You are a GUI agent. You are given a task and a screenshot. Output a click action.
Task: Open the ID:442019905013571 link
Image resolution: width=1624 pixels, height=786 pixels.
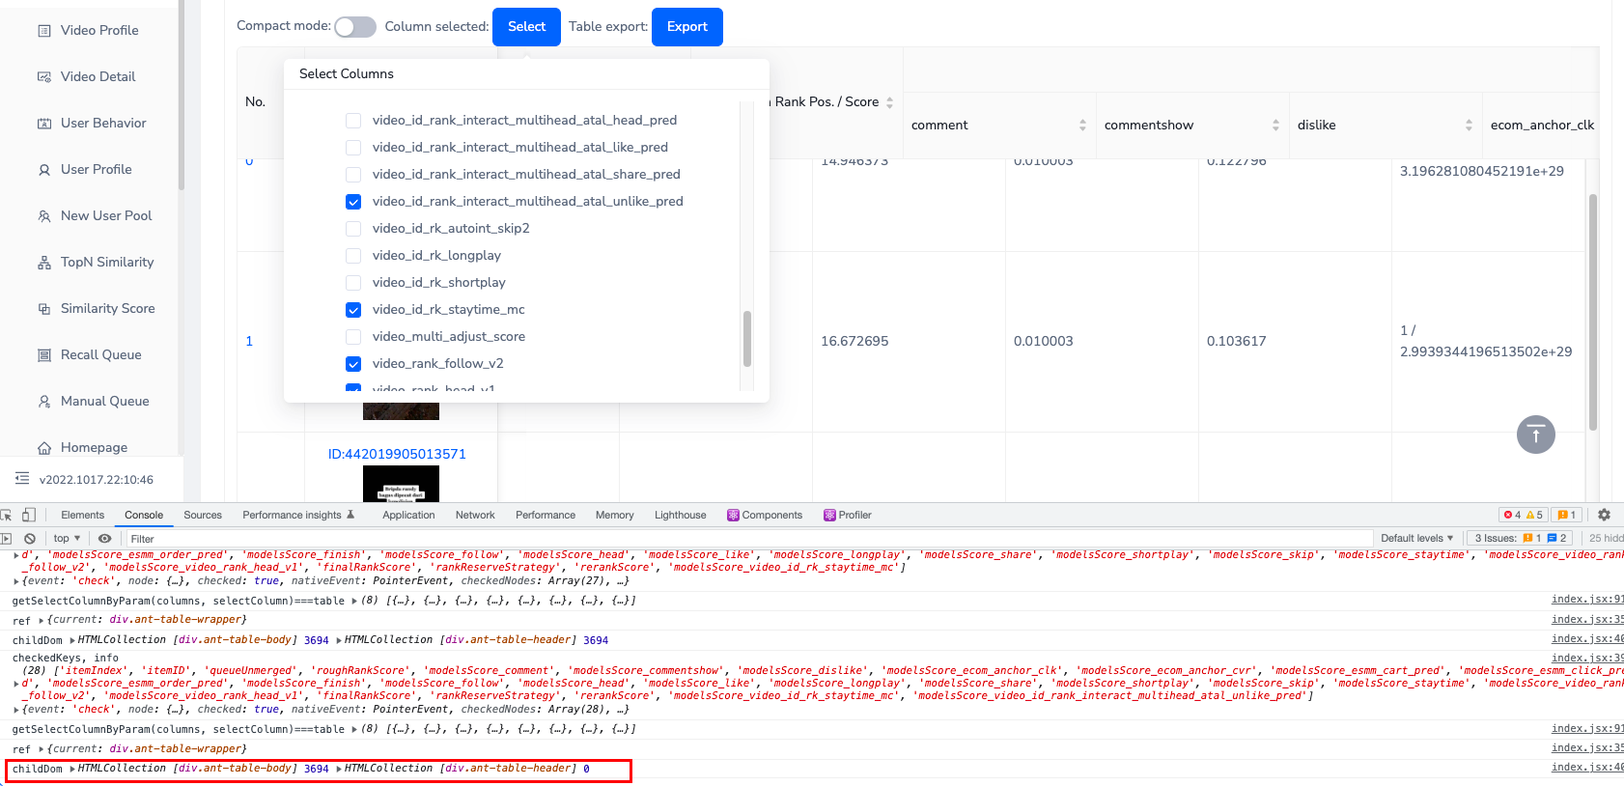pyautogui.click(x=397, y=454)
